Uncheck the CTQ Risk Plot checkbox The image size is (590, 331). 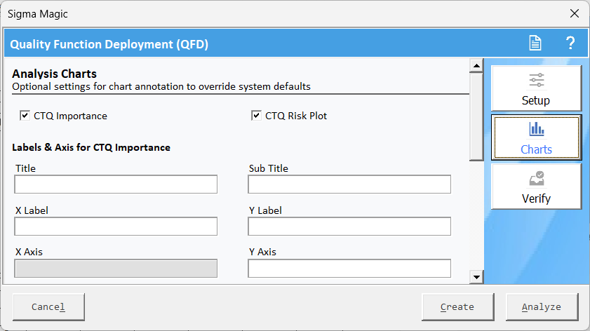tap(257, 116)
